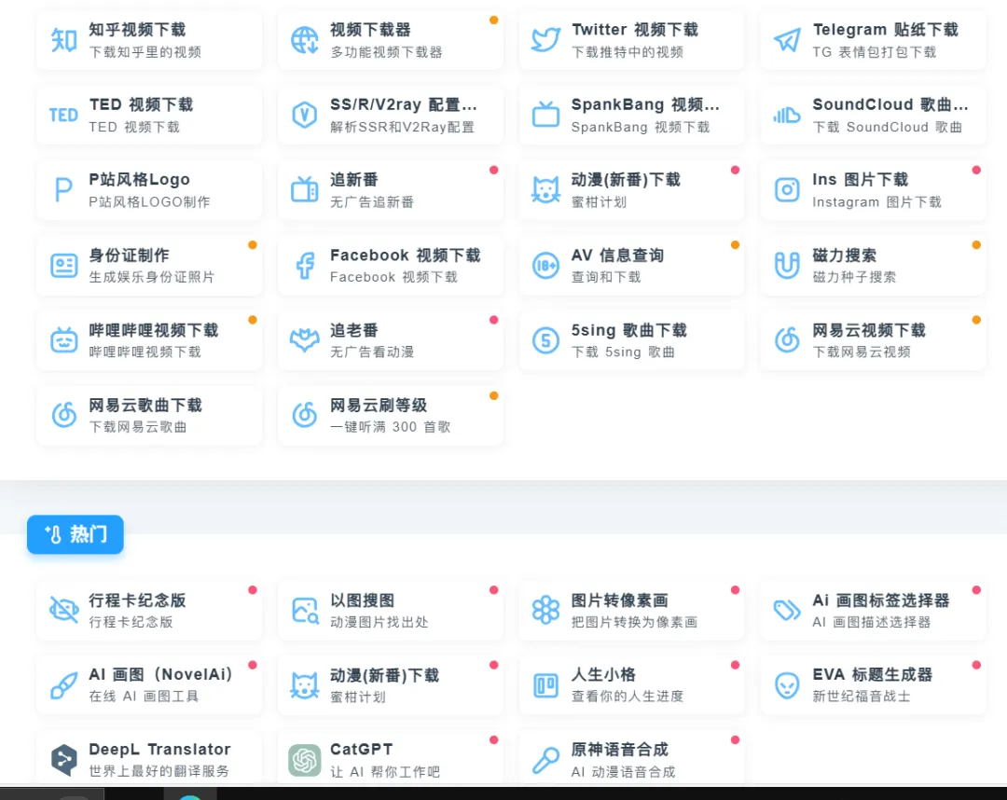Click the NetEase icon on 网易云视频下载
Screen dimensions: 1007x800
[787, 339]
